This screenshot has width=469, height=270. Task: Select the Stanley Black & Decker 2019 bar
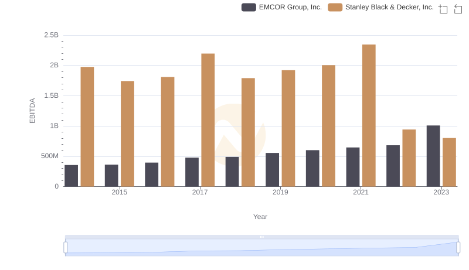click(x=288, y=128)
